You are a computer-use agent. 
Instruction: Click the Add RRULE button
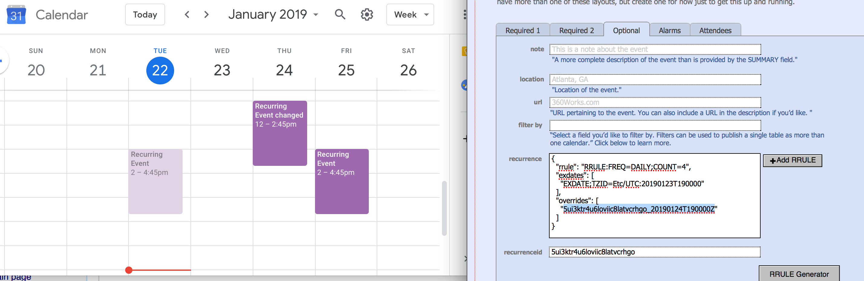(x=792, y=160)
